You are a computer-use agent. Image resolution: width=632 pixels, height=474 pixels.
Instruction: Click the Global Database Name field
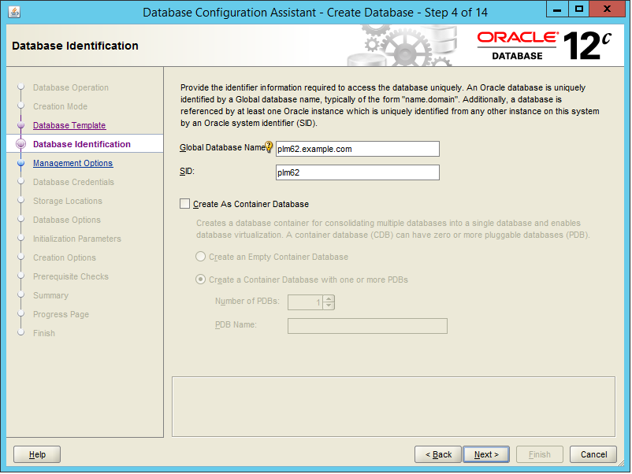tap(358, 149)
